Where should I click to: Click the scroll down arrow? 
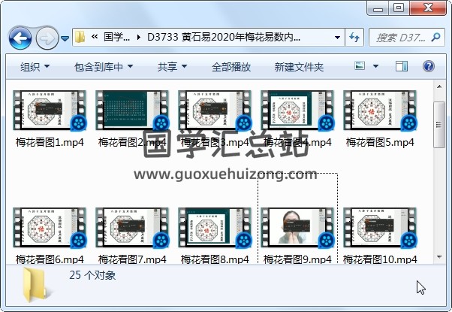439,256
